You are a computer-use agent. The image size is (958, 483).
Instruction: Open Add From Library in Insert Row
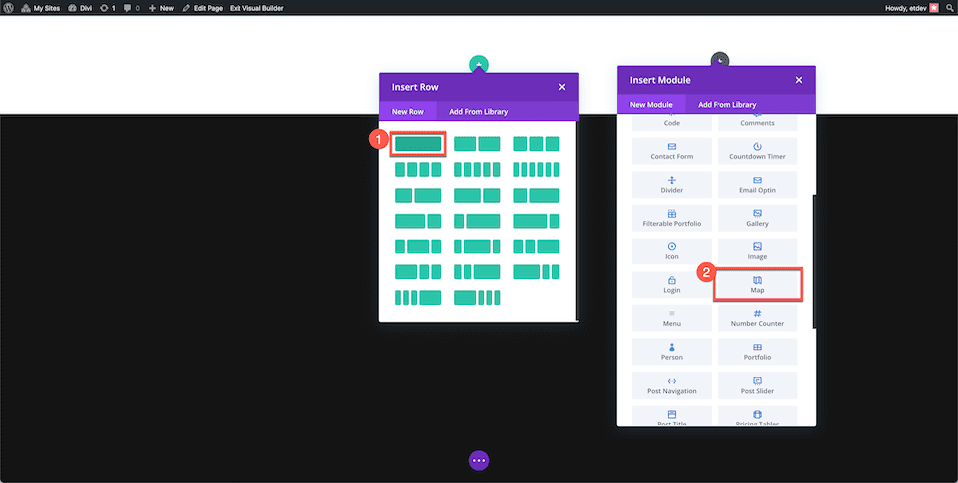(x=478, y=111)
